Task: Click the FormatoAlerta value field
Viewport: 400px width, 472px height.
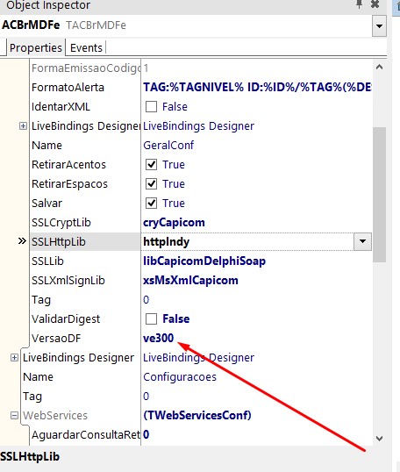Action: (x=257, y=88)
